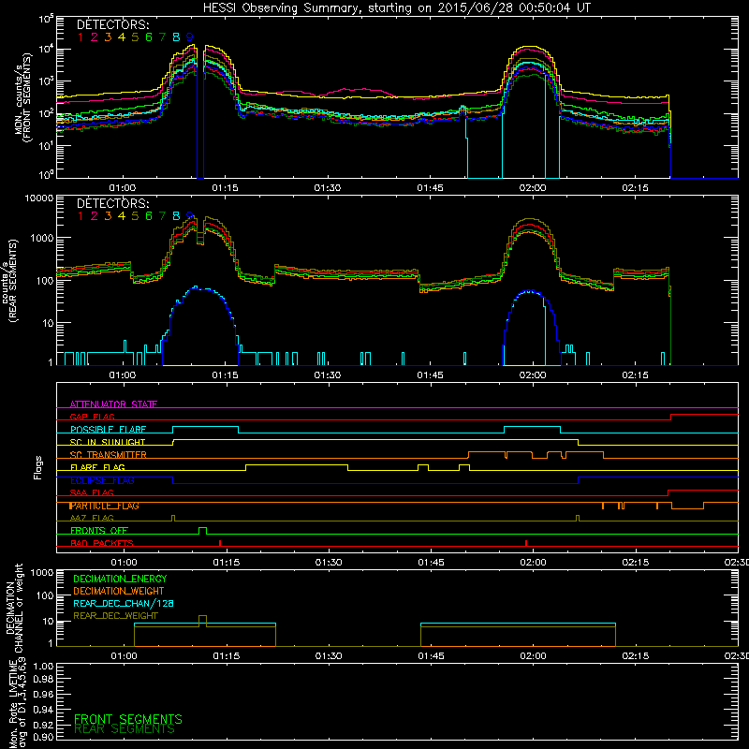Viewport: 749px width, 749px height.
Task: Click the ECLIPSE FLAG label
Action: [x=102, y=480]
